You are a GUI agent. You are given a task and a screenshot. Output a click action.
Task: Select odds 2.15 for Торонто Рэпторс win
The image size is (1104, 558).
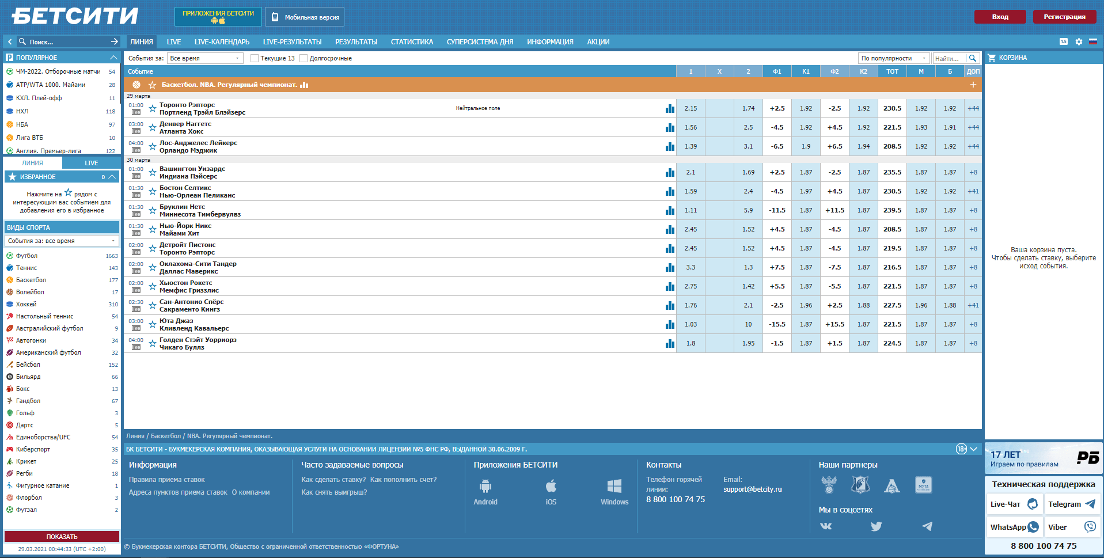coord(691,108)
